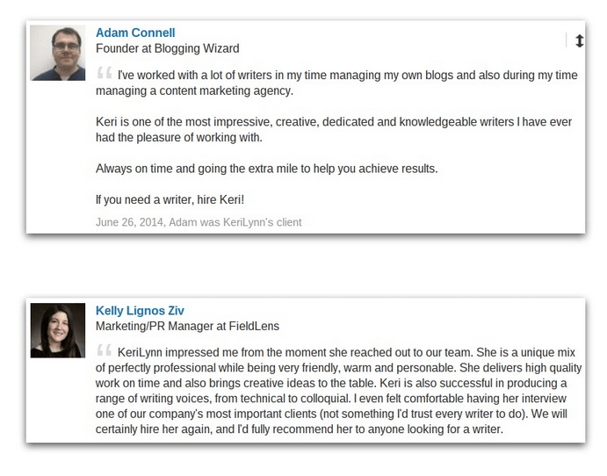The width and height of the screenshot is (607, 476).
Task: Select the 'Founder at Blogging Wizard' headline
Action: tap(167, 48)
